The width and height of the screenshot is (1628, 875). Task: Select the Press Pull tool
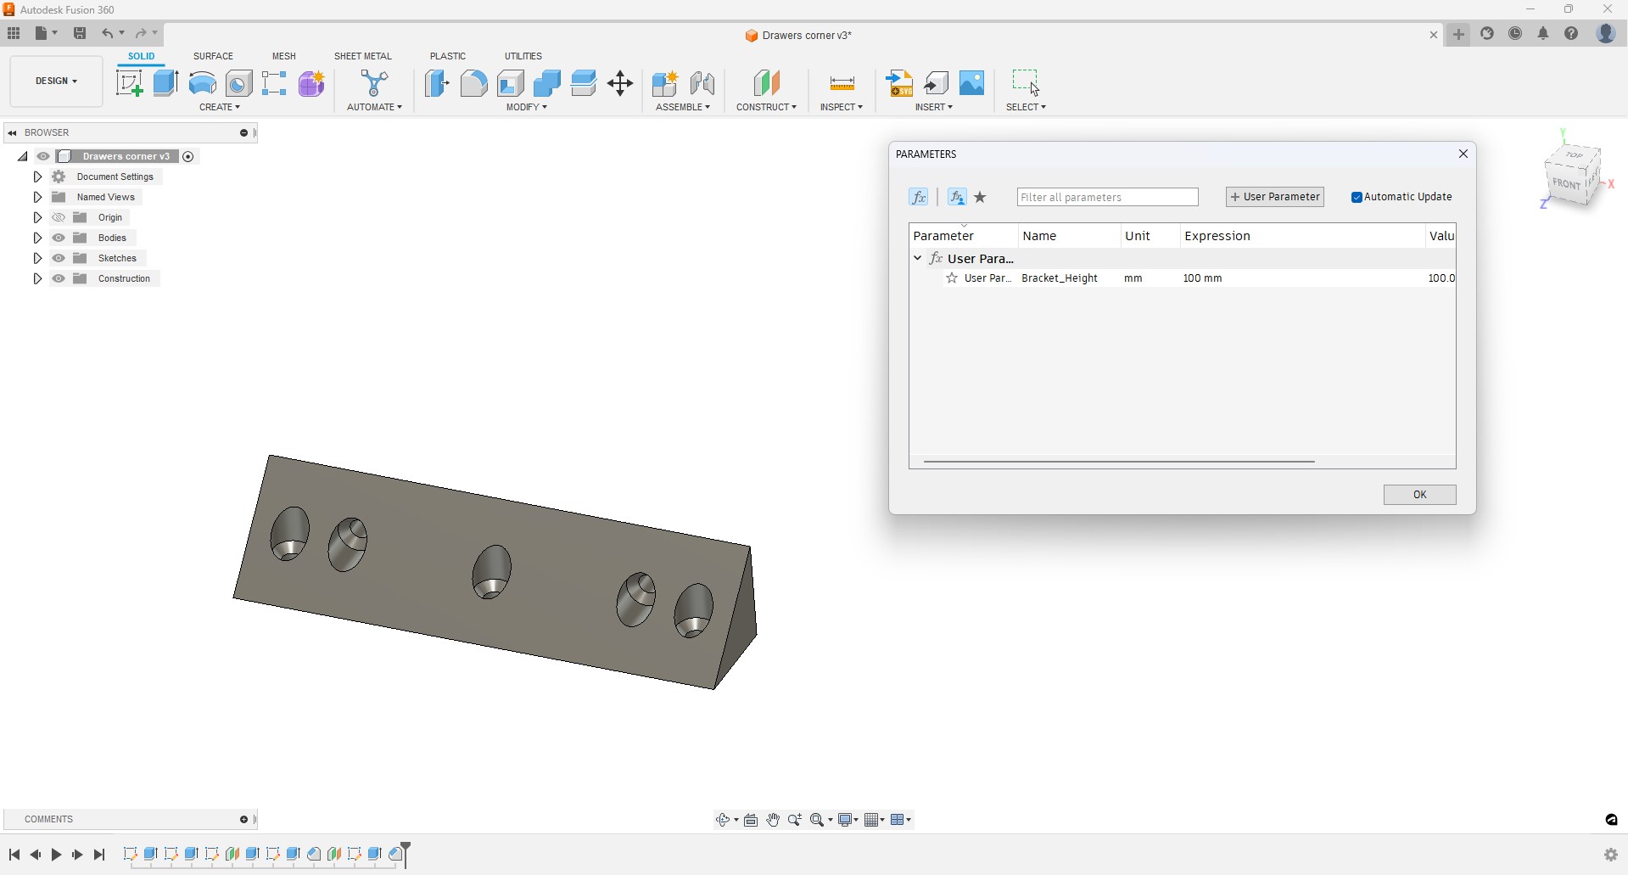pyautogui.click(x=437, y=83)
